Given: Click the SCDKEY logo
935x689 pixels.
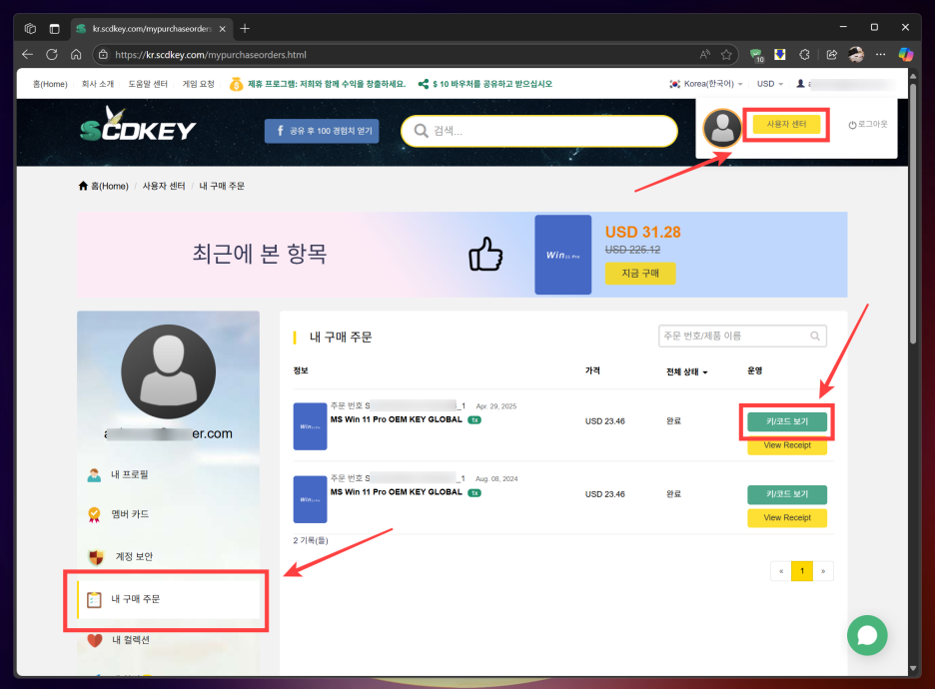Looking at the screenshot, I should pos(138,125).
